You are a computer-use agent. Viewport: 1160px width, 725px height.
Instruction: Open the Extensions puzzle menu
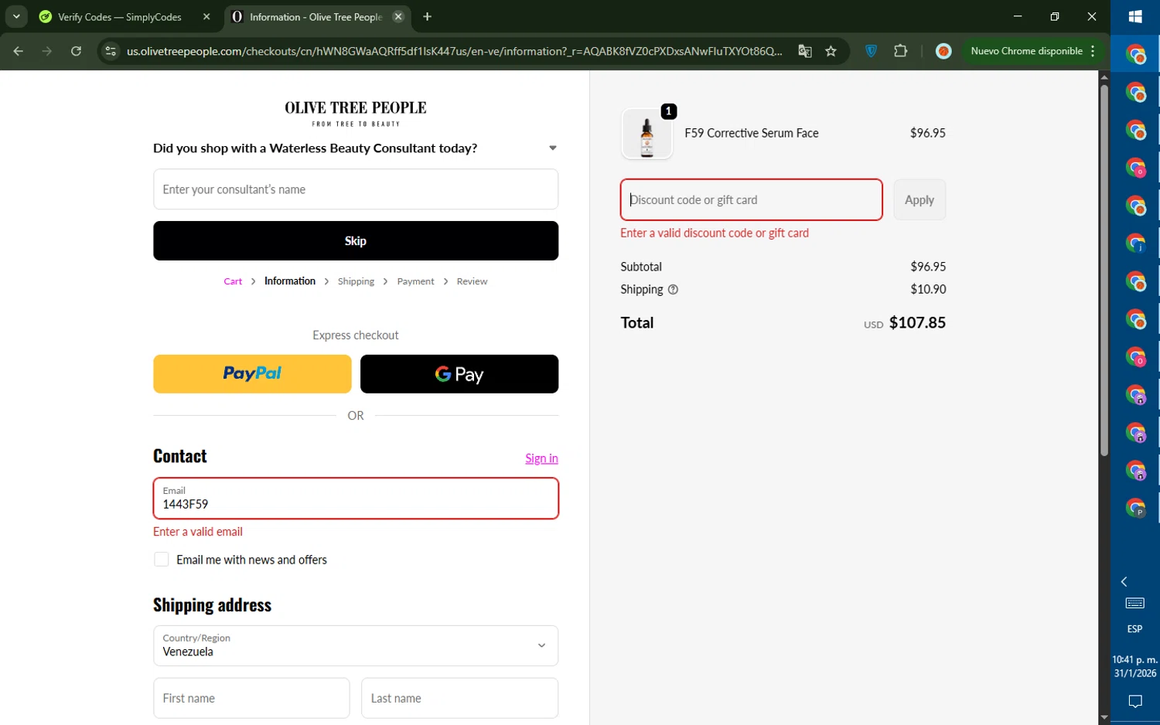901,51
